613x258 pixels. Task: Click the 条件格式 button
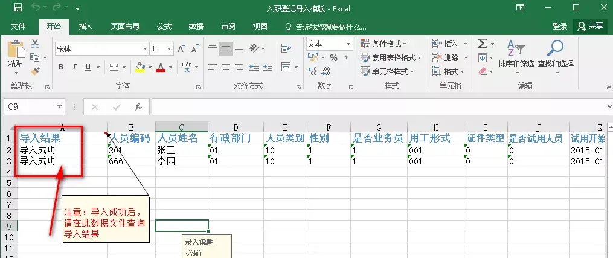(384, 44)
